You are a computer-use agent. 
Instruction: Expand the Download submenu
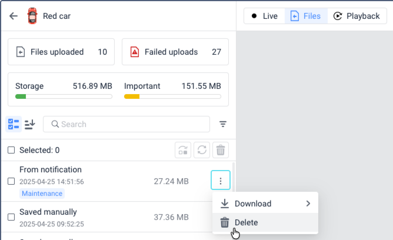[x=253, y=204]
